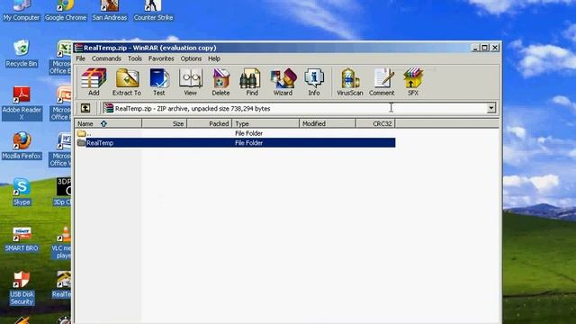The width and height of the screenshot is (576, 324).
Task: Select the parent '..' folder row
Action: (x=236, y=133)
